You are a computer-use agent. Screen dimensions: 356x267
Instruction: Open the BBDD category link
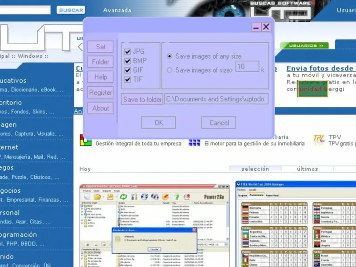(28, 244)
